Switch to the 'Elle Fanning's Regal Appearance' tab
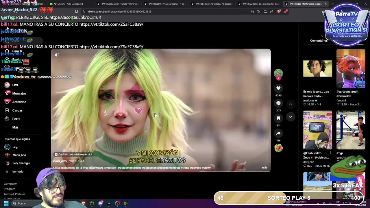The image size is (370, 208). click(212, 4)
